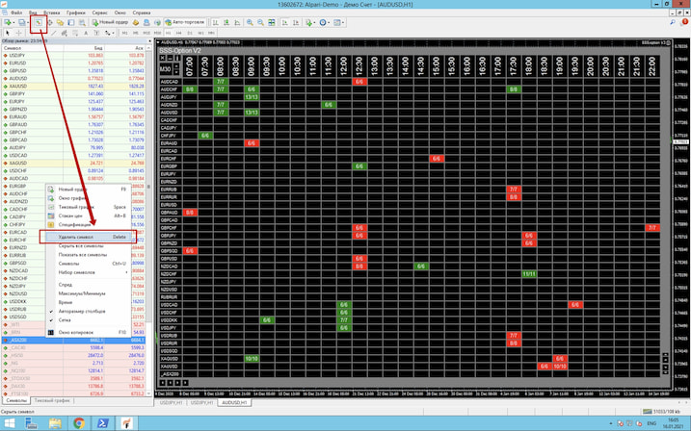The width and height of the screenshot is (691, 431).
Task: Click the Market Watch toolbar icon
Action: tap(40, 21)
